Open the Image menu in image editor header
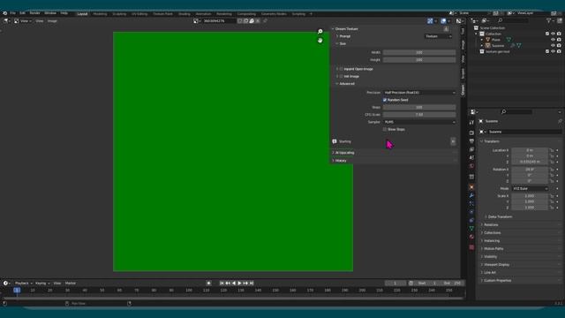Screen dimensions: 565x318 click(x=52, y=21)
